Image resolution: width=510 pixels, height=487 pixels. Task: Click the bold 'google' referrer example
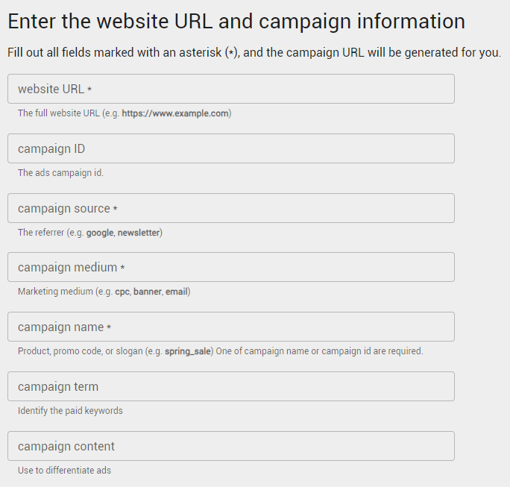pyautogui.click(x=100, y=233)
